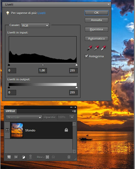Click the Opacità 100% field
This screenshot has width=135, height=169.
pos(63,117)
